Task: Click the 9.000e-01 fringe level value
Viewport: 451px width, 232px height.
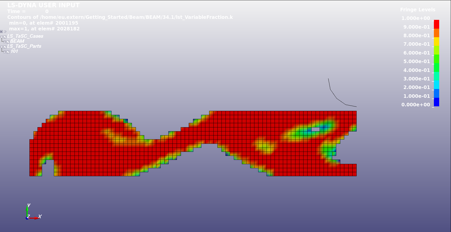Action: (x=417, y=27)
